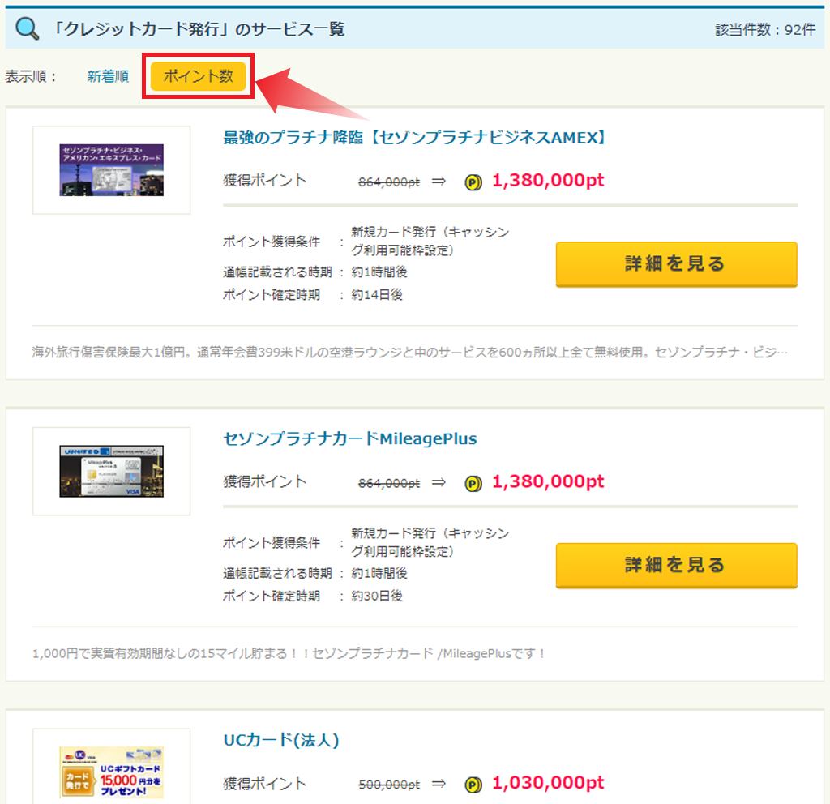Click the point coin icon in the MileagePlus row

(x=473, y=483)
